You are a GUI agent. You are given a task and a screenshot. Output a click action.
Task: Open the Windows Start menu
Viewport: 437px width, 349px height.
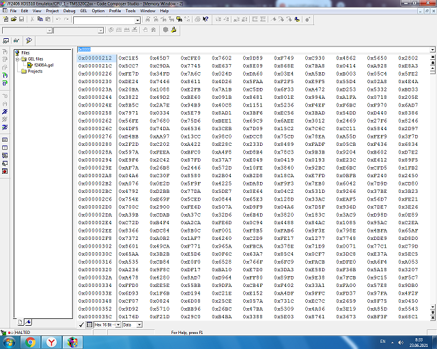9,342
